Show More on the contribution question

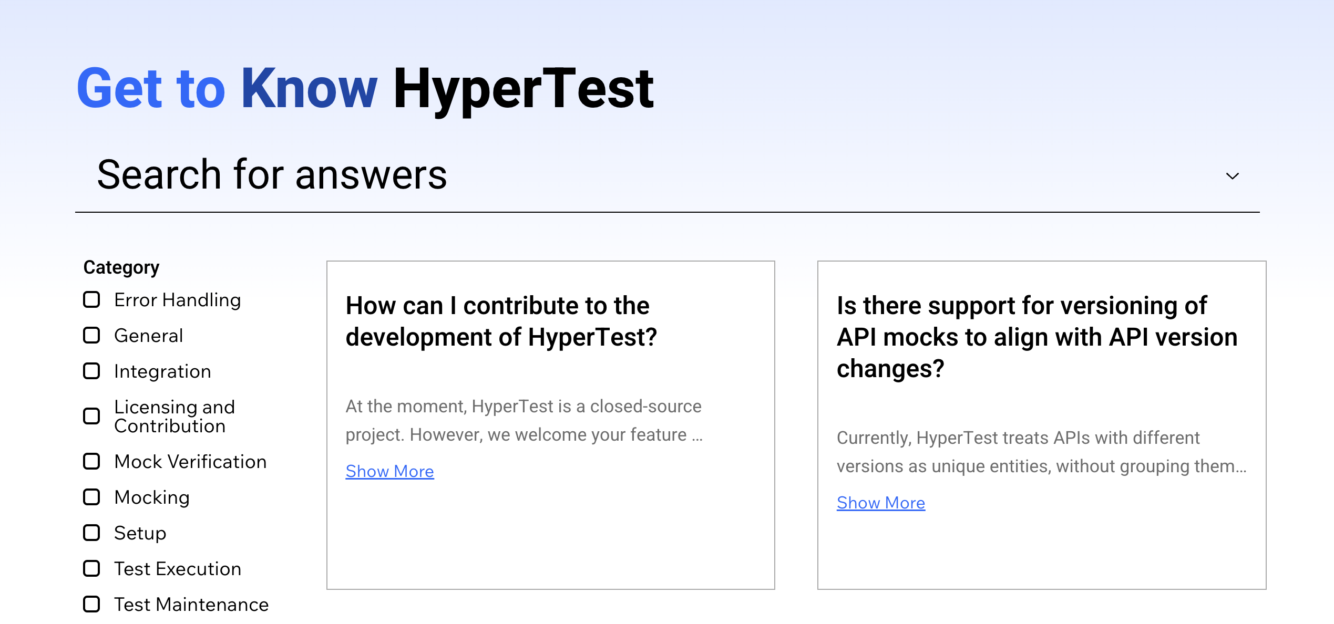[389, 471]
